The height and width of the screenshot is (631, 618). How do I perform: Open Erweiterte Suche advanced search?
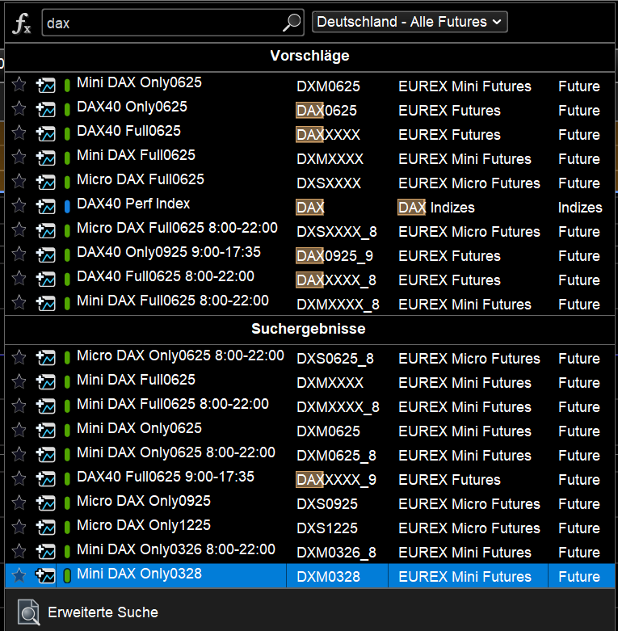(103, 612)
